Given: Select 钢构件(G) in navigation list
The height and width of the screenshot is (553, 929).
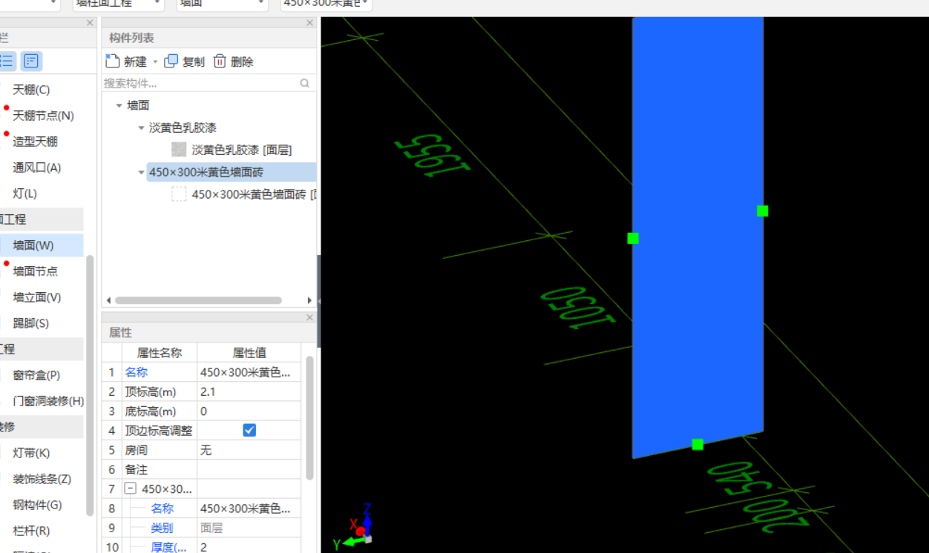Looking at the screenshot, I should point(37,505).
